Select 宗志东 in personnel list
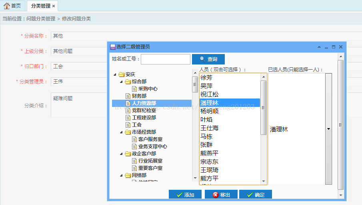 [230, 161]
